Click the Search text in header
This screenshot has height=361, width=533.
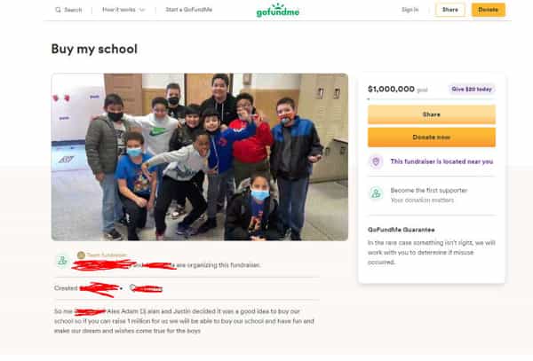(x=73, y=10)
